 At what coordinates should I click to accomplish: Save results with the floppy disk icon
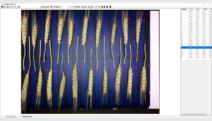pos(102,7)
